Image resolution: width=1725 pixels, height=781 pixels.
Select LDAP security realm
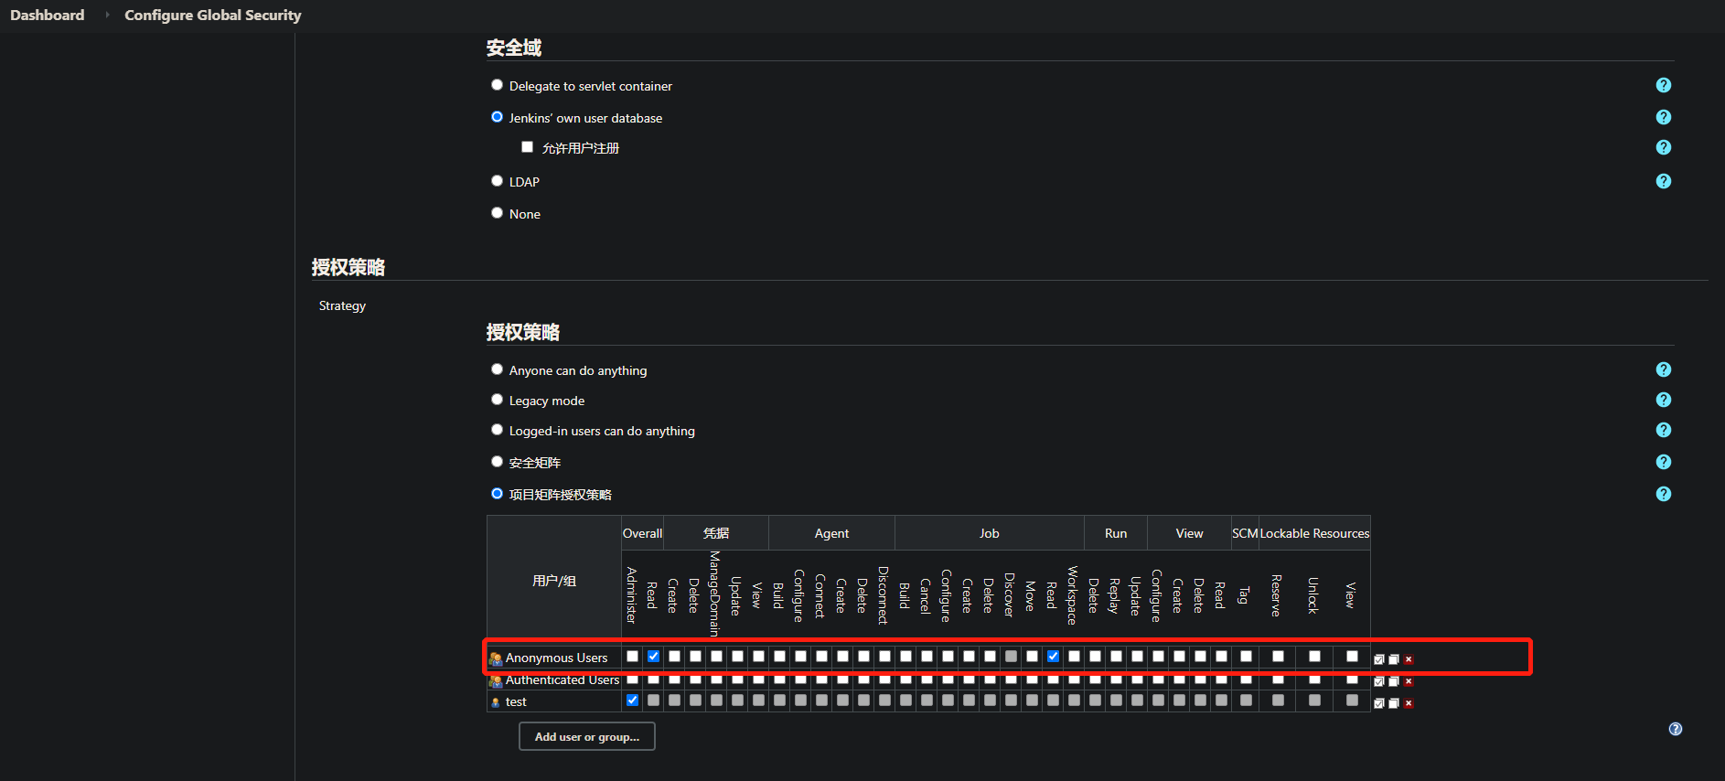click(x=497, y=181)
